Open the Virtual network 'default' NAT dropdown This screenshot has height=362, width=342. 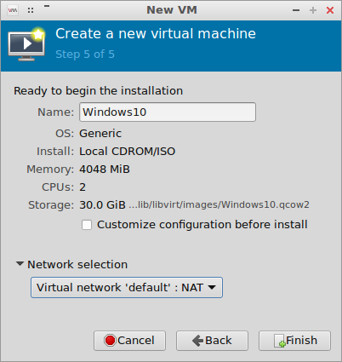click(x=127, y=288)
